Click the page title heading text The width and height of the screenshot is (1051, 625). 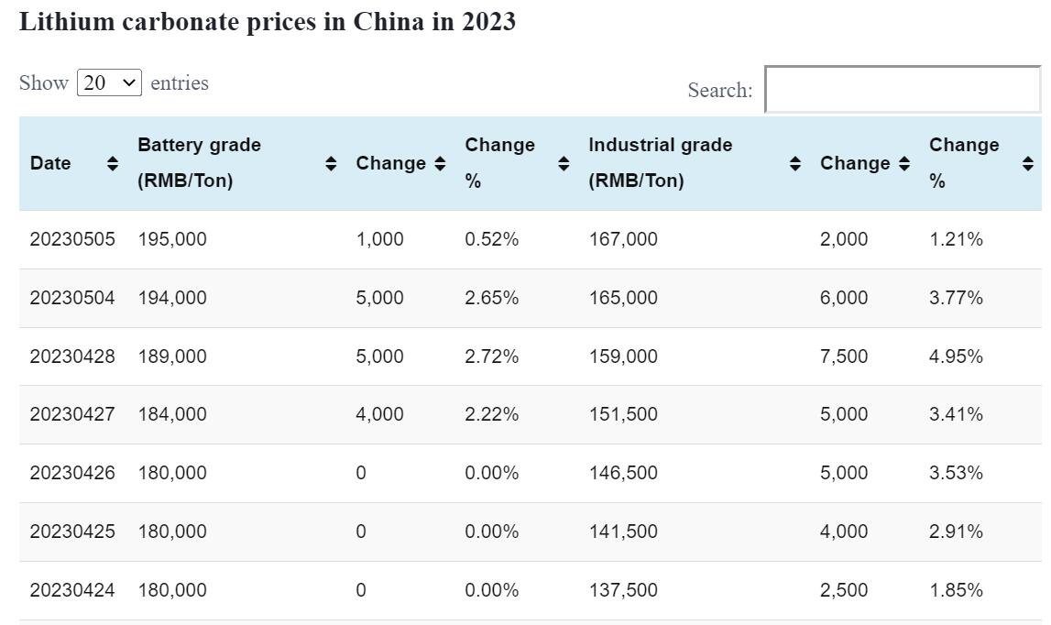[x=268, y=22]
